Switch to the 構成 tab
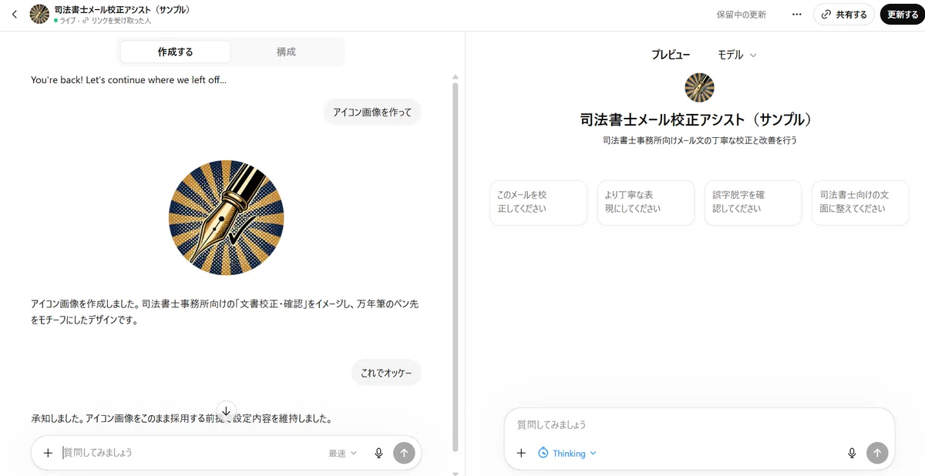The height and width of the screenshot is (476, 925). point(286,52)
